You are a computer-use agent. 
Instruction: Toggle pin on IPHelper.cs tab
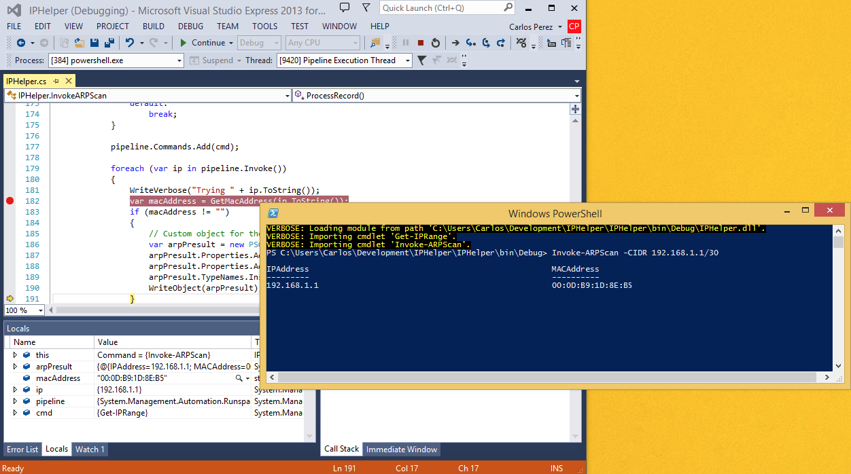(56, 81)
